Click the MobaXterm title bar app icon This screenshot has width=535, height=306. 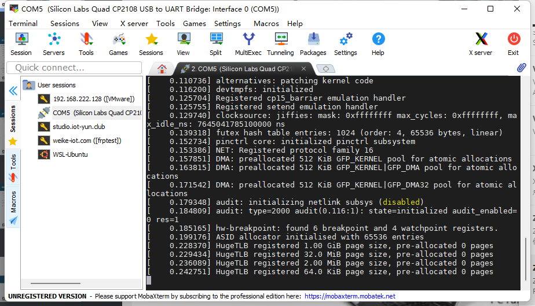pyautogui.click(x=14, y=9)
